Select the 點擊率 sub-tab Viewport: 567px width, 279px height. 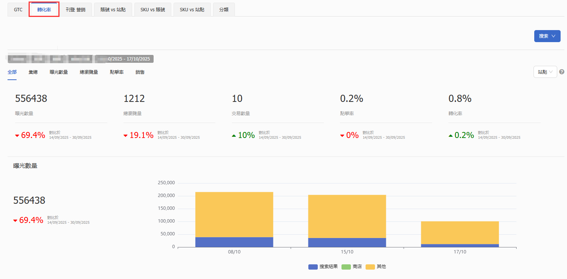coord(117,72)
